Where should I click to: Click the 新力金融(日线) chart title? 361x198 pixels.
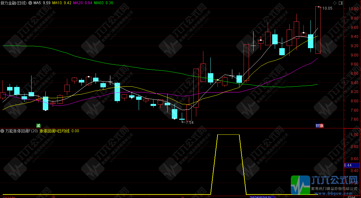point(14,3)
